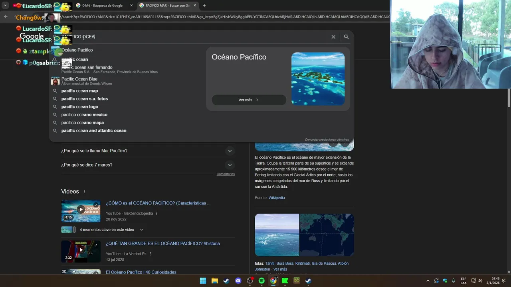Open the volume control in system tray
This screenshot has width=511, height=287.
pos(480,281)
